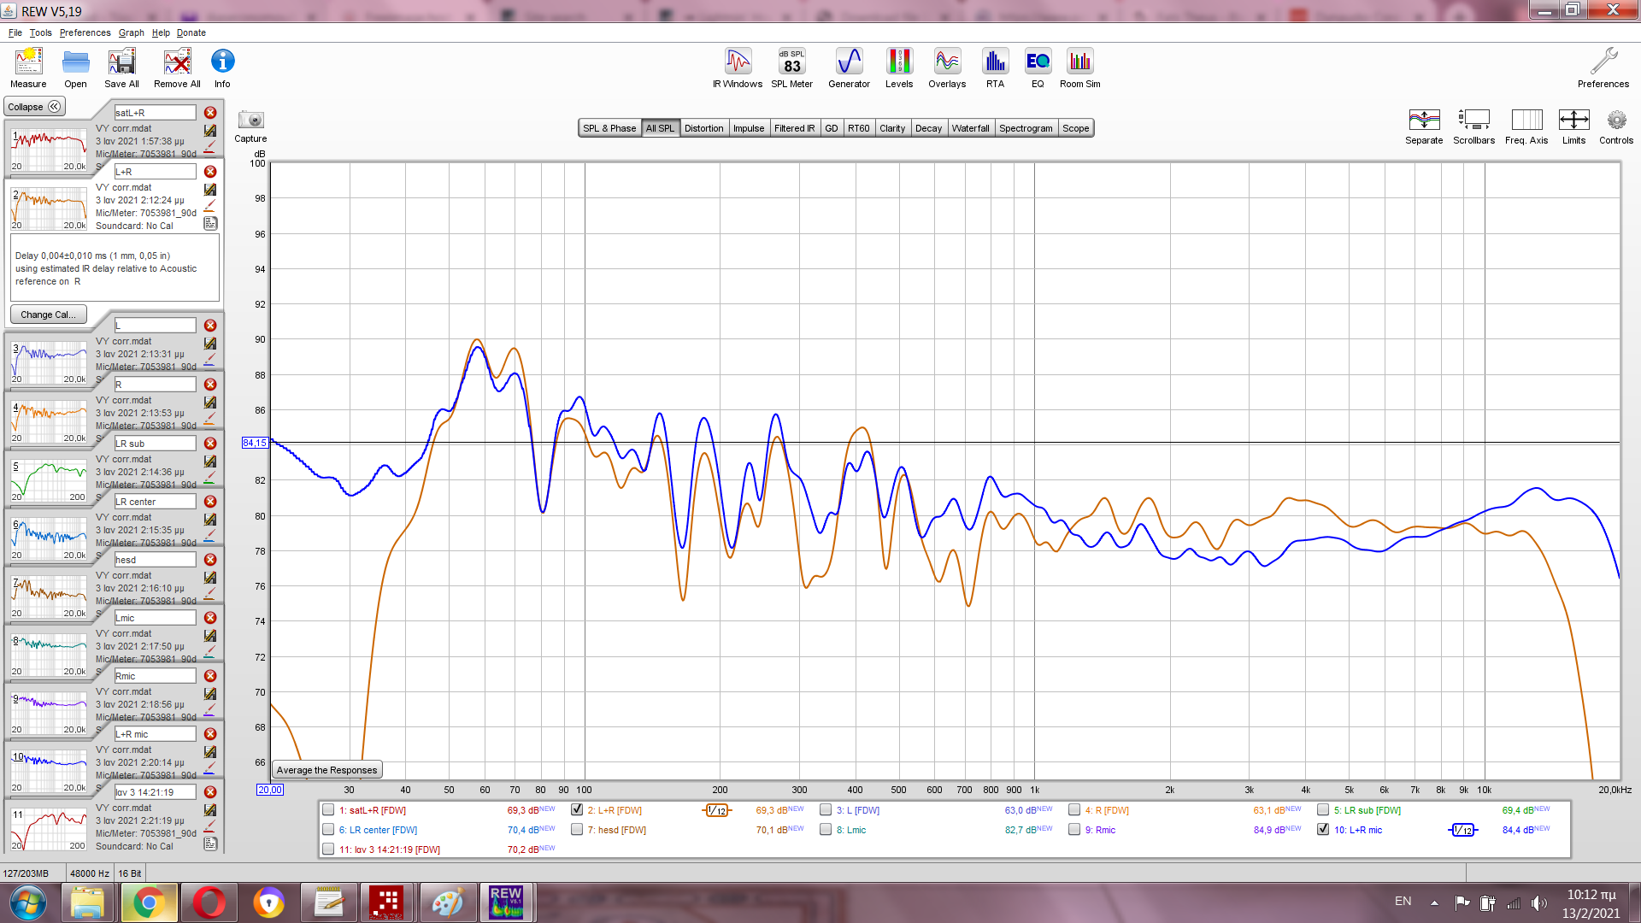Uncheck the 2: L+R trace checkbox
This screenshot has width=1641, height=923.
click(577, 810)
